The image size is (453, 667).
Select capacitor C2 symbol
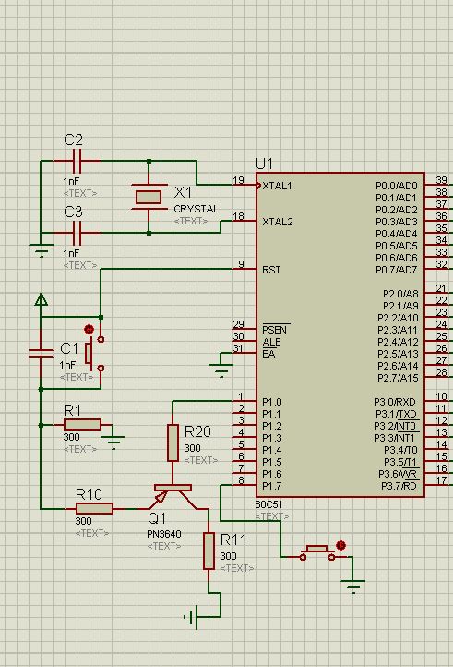pyautogui.click(x=77, y=161)
